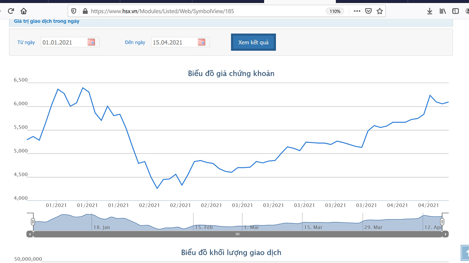Reload the current page

[x=11, y=11]
